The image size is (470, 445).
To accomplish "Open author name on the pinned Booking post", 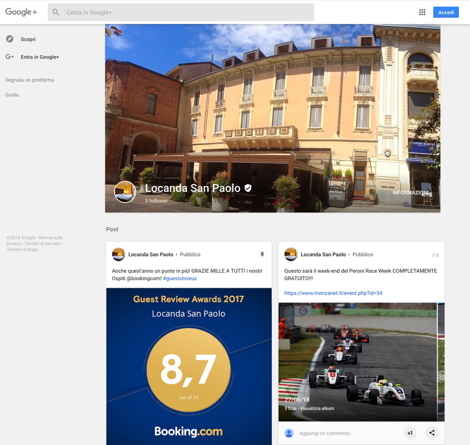I will pyautogui.click(x=151, y=254).
